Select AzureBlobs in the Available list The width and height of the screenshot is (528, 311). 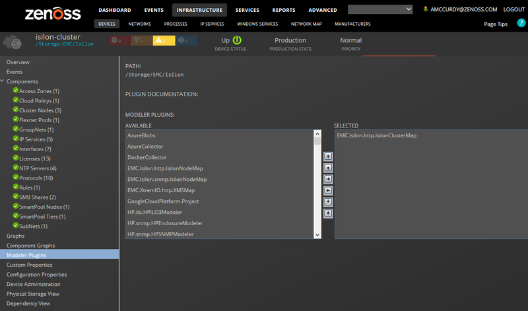click(x=220, y=135)
